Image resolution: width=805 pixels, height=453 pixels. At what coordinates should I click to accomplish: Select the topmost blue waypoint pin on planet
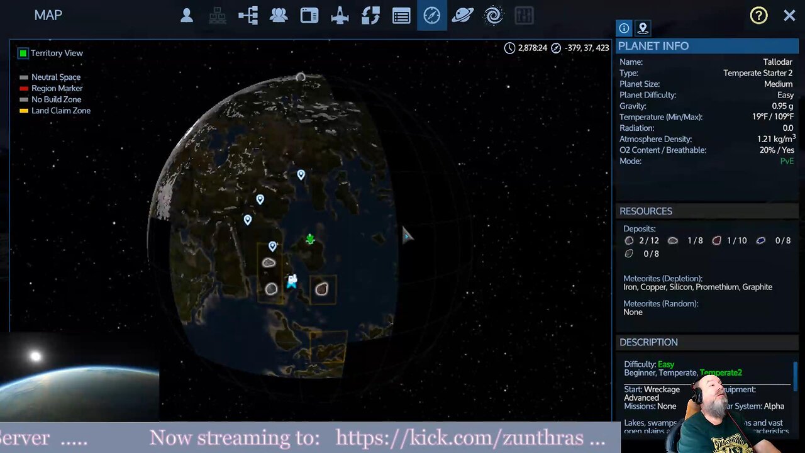[x=301, y=175]
